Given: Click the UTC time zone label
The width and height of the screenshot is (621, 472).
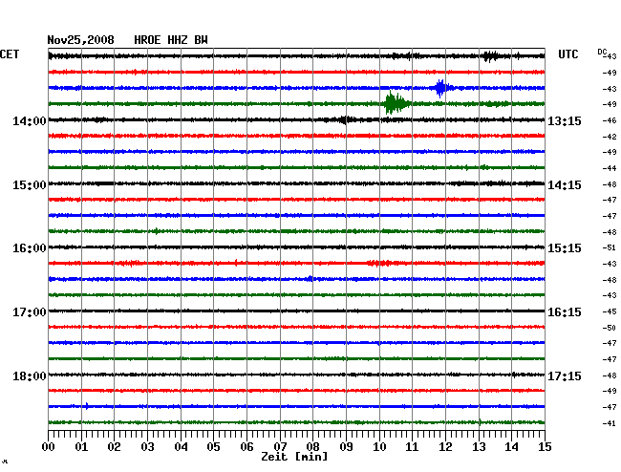Looking at the screenshot, I should point(567,54).
